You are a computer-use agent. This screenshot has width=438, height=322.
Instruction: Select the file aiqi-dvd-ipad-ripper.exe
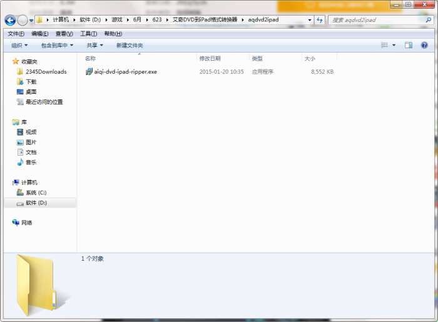[x=125, y=72]
